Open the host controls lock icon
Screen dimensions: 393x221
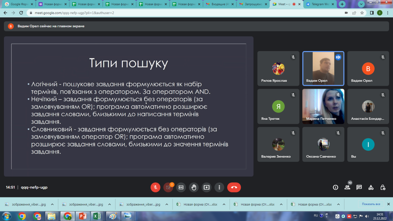[383, 187]
